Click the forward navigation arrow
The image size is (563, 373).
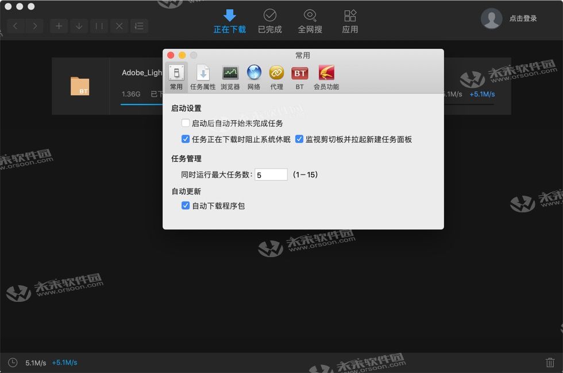[x=35, y=26]
